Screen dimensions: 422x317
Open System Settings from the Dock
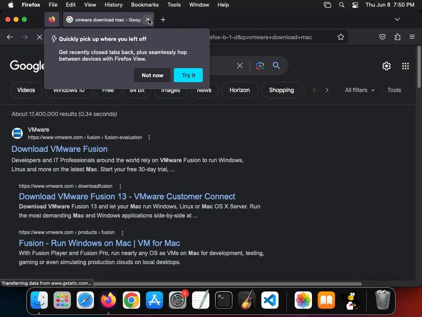point(178,300)
